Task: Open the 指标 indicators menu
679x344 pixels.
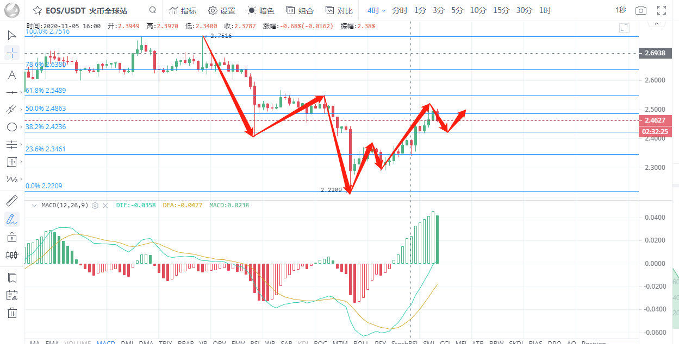Action: [183, 10]
